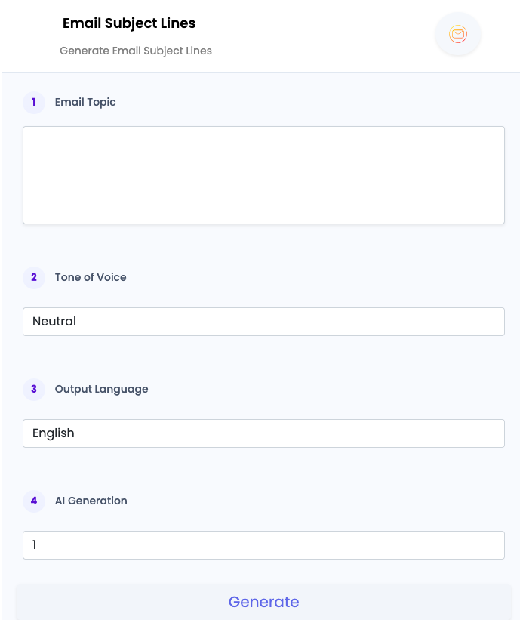This screenshot has height=620, width=520.
Task: Click the step 3 number badge
Action: click(34, 390)
